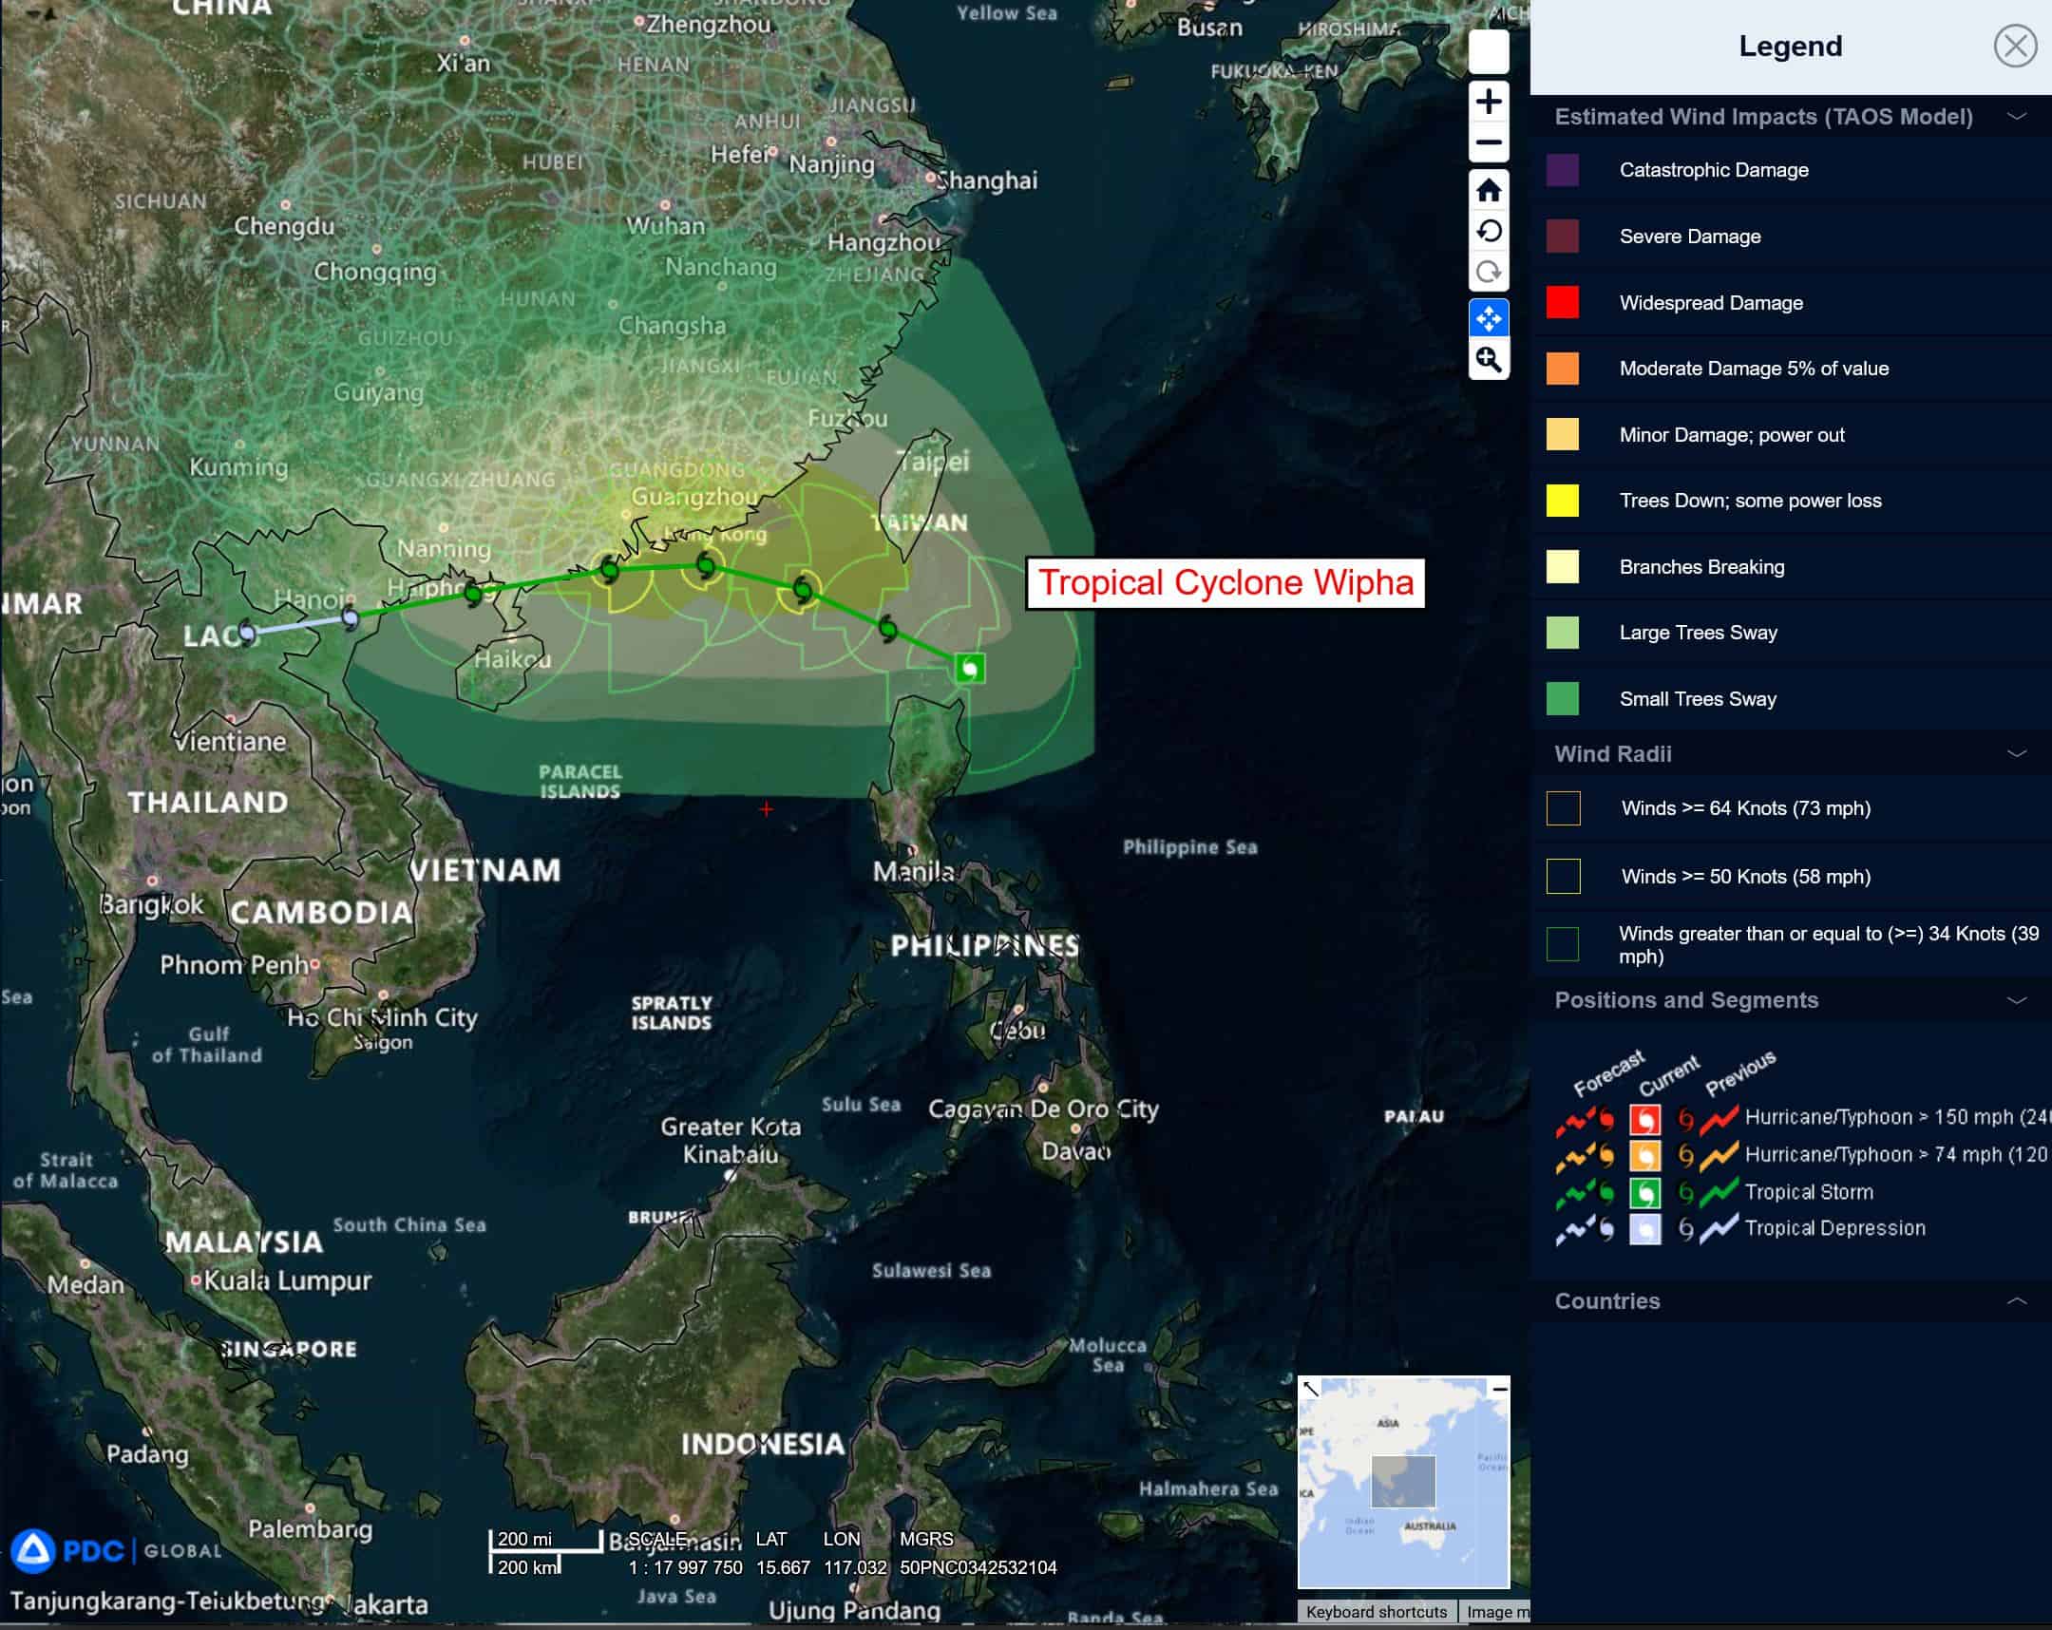Click forecast storm marker near Hong Kong

click(705, 566)
